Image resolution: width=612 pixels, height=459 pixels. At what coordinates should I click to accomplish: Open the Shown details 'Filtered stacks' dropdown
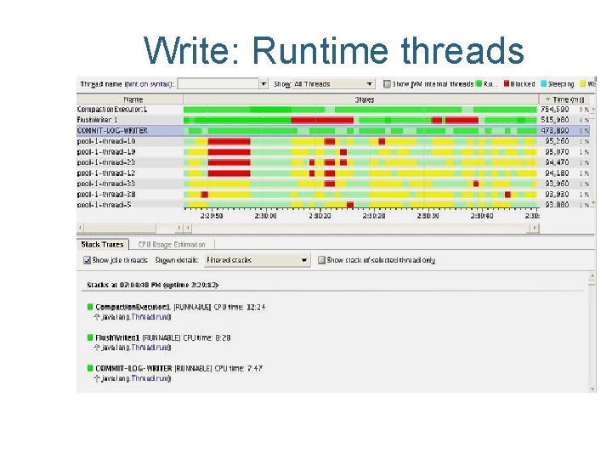pyautogui.click(x=258, y=260)
